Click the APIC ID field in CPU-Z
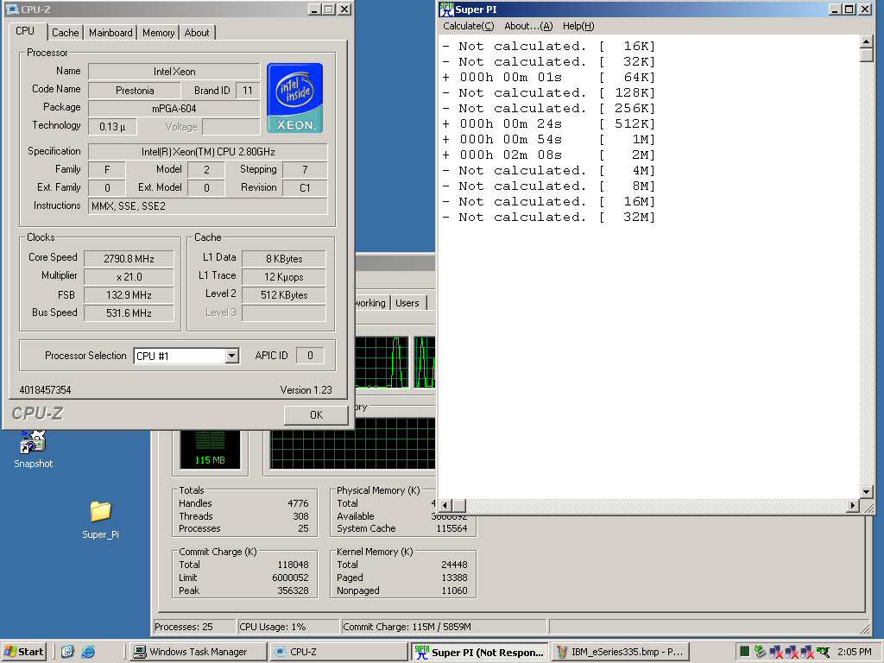The height and width of the screenshot is (663, 884). [x=310, y=355]
